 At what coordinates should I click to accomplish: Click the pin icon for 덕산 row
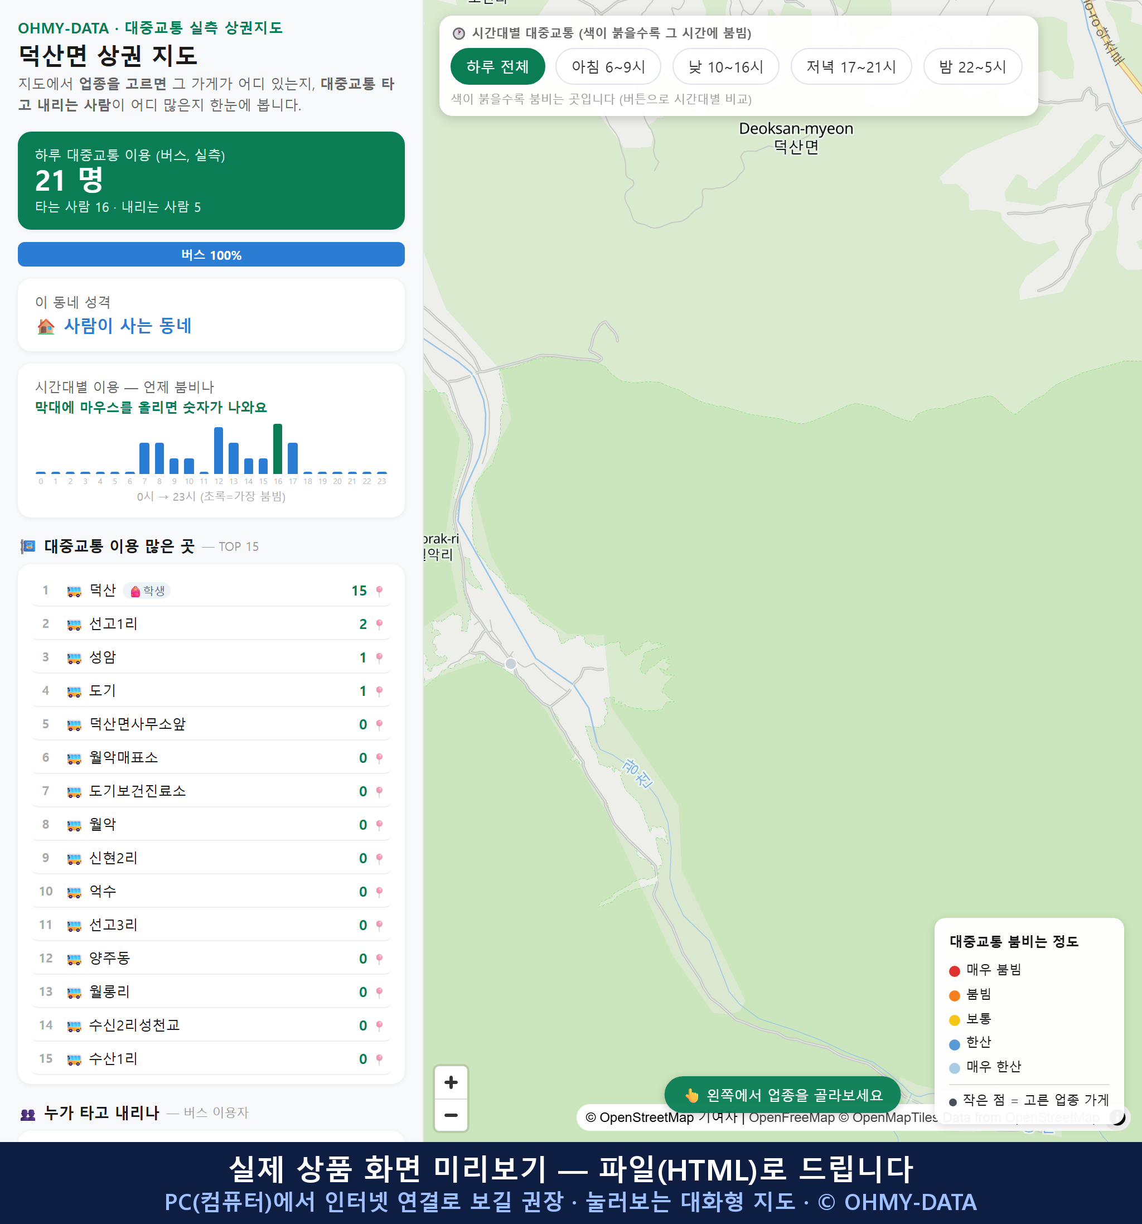point(379,591)
